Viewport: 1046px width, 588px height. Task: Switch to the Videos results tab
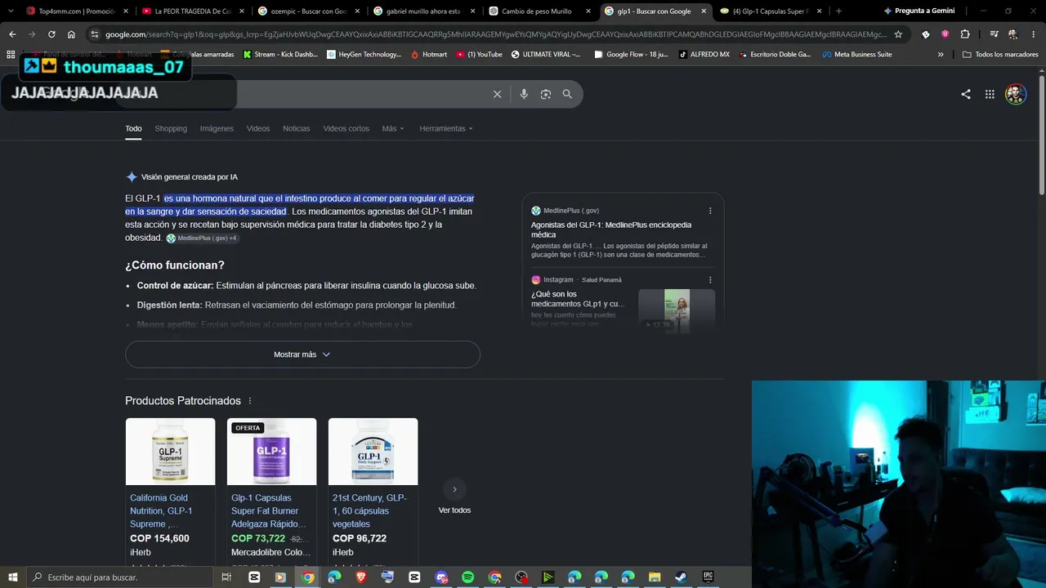pyautogui.click(x=258, y=128)
